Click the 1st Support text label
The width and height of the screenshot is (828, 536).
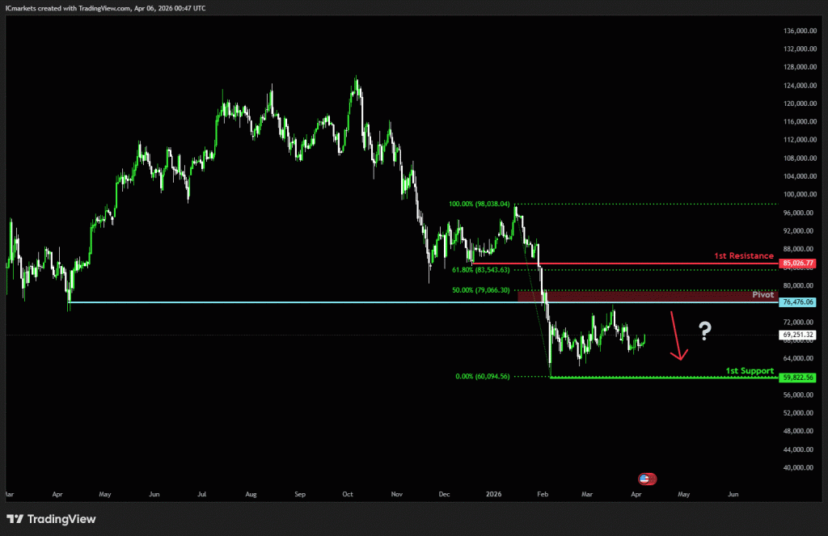click(749, 370)
